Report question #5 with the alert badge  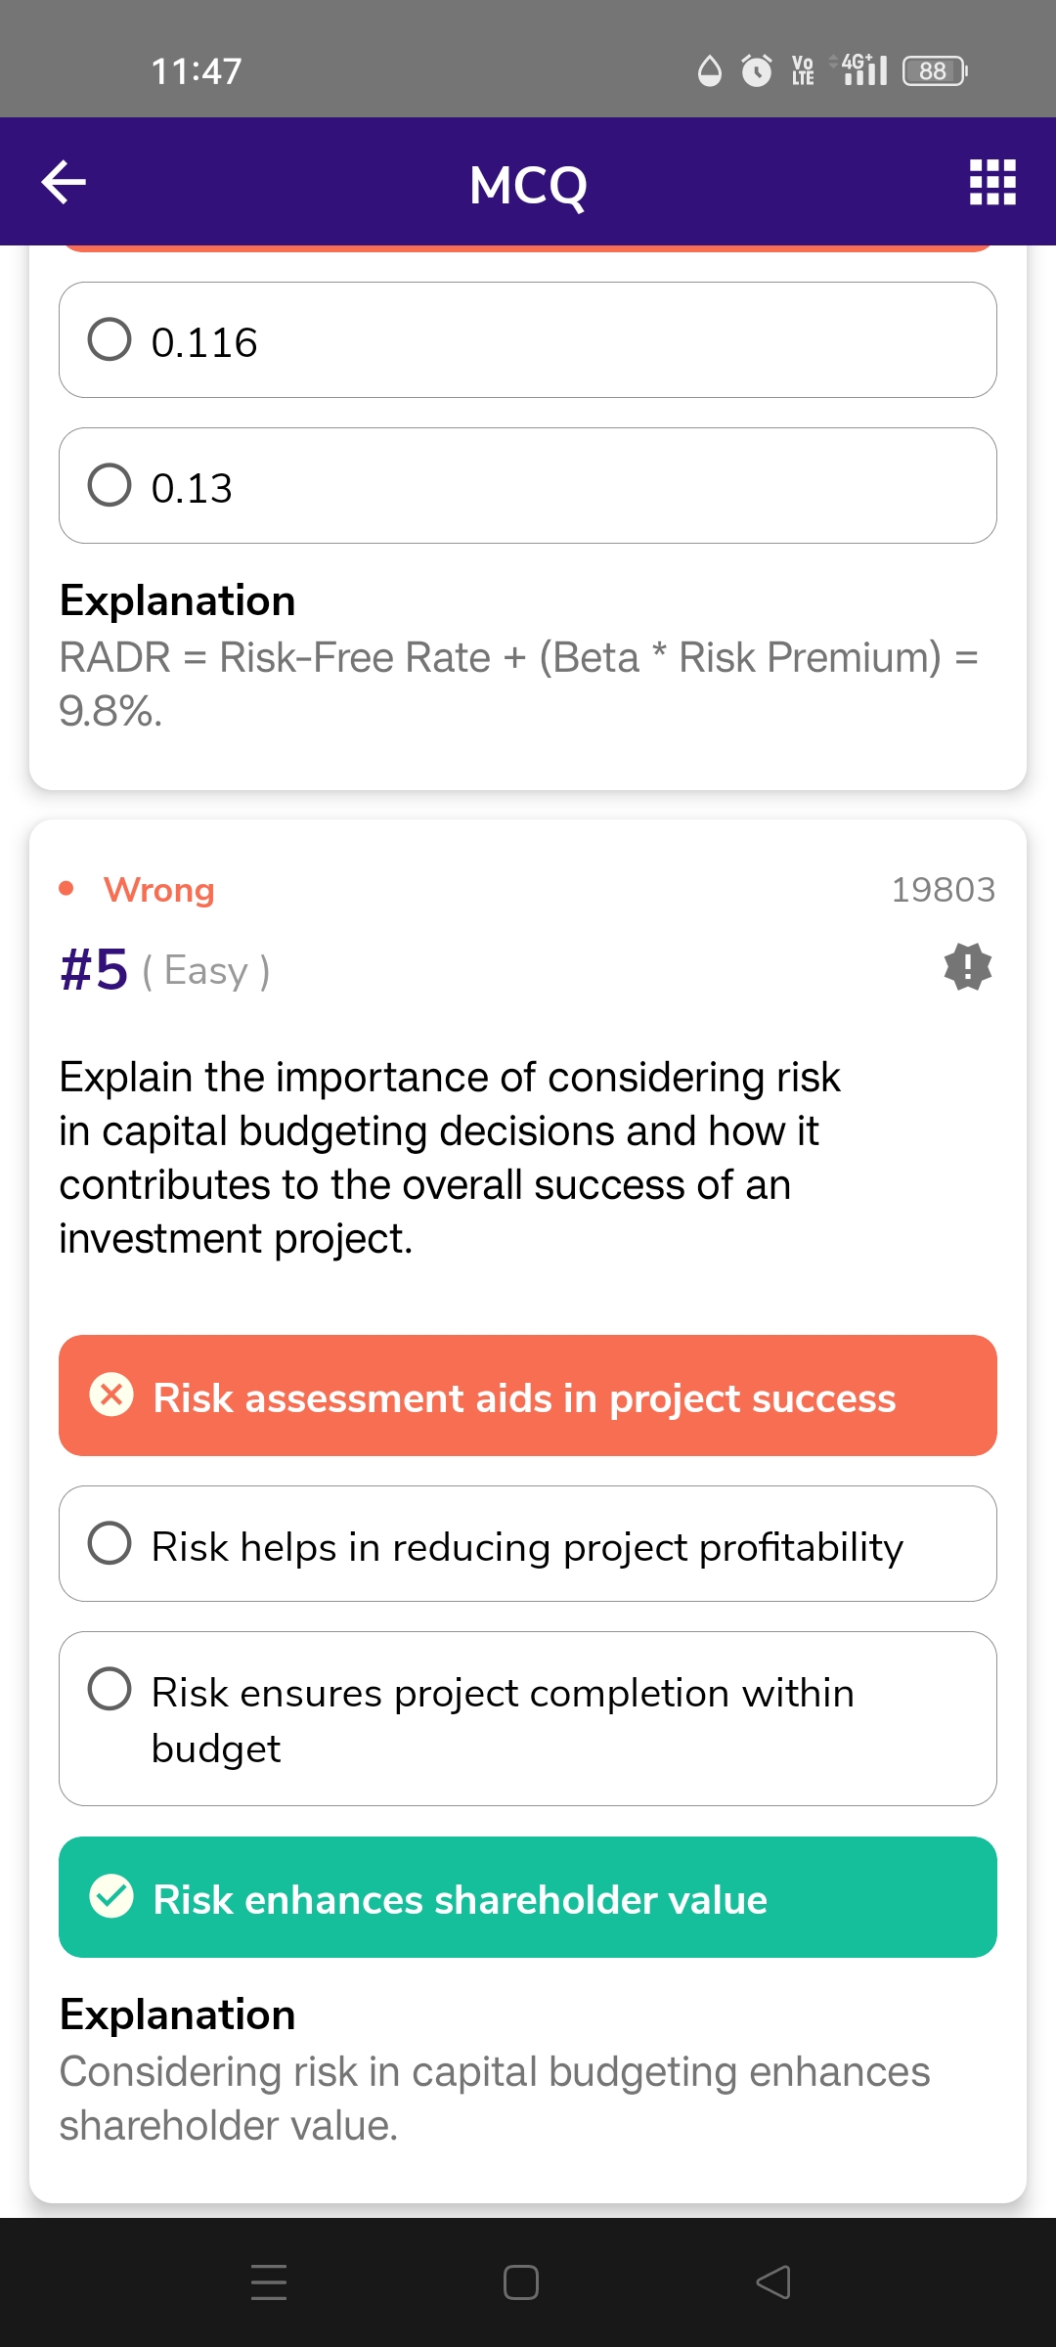point(967,967)
